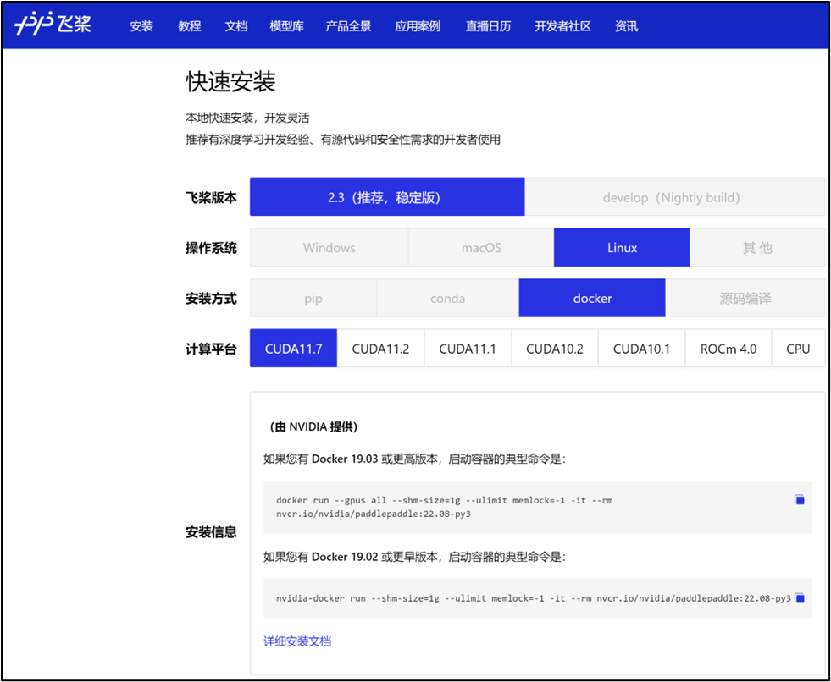831x682 pixels.
Task: Click the (由 NVIDIA 提供) label
Action: pyautogui.click(x=313, y=426)
